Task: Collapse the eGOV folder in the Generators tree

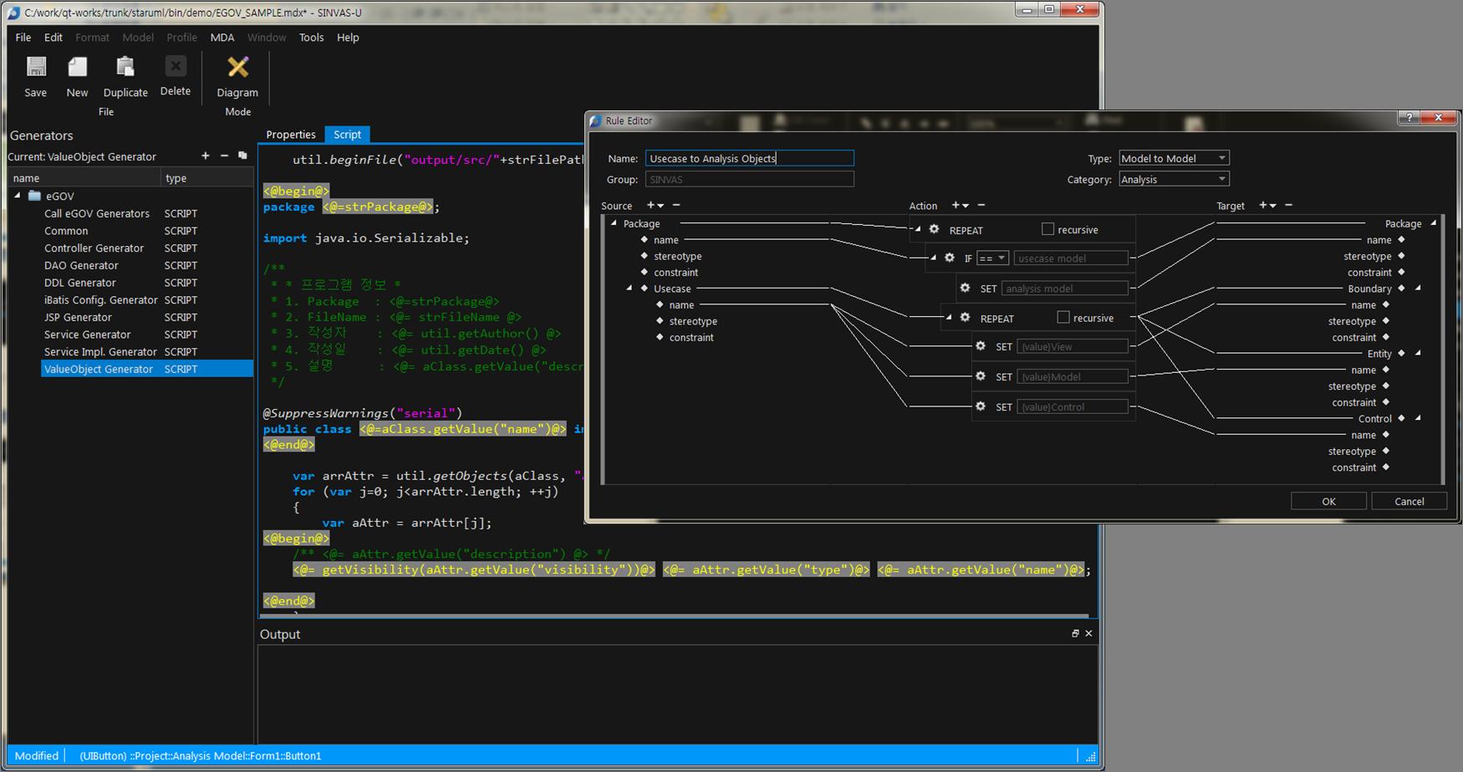Action: point(18,196)
